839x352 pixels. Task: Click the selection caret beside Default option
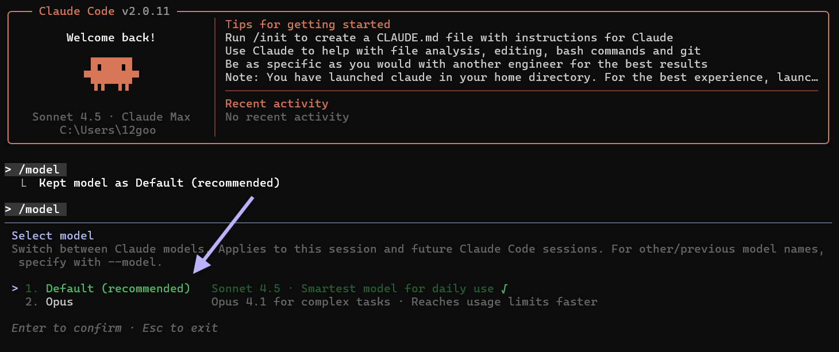pos(15,288)
